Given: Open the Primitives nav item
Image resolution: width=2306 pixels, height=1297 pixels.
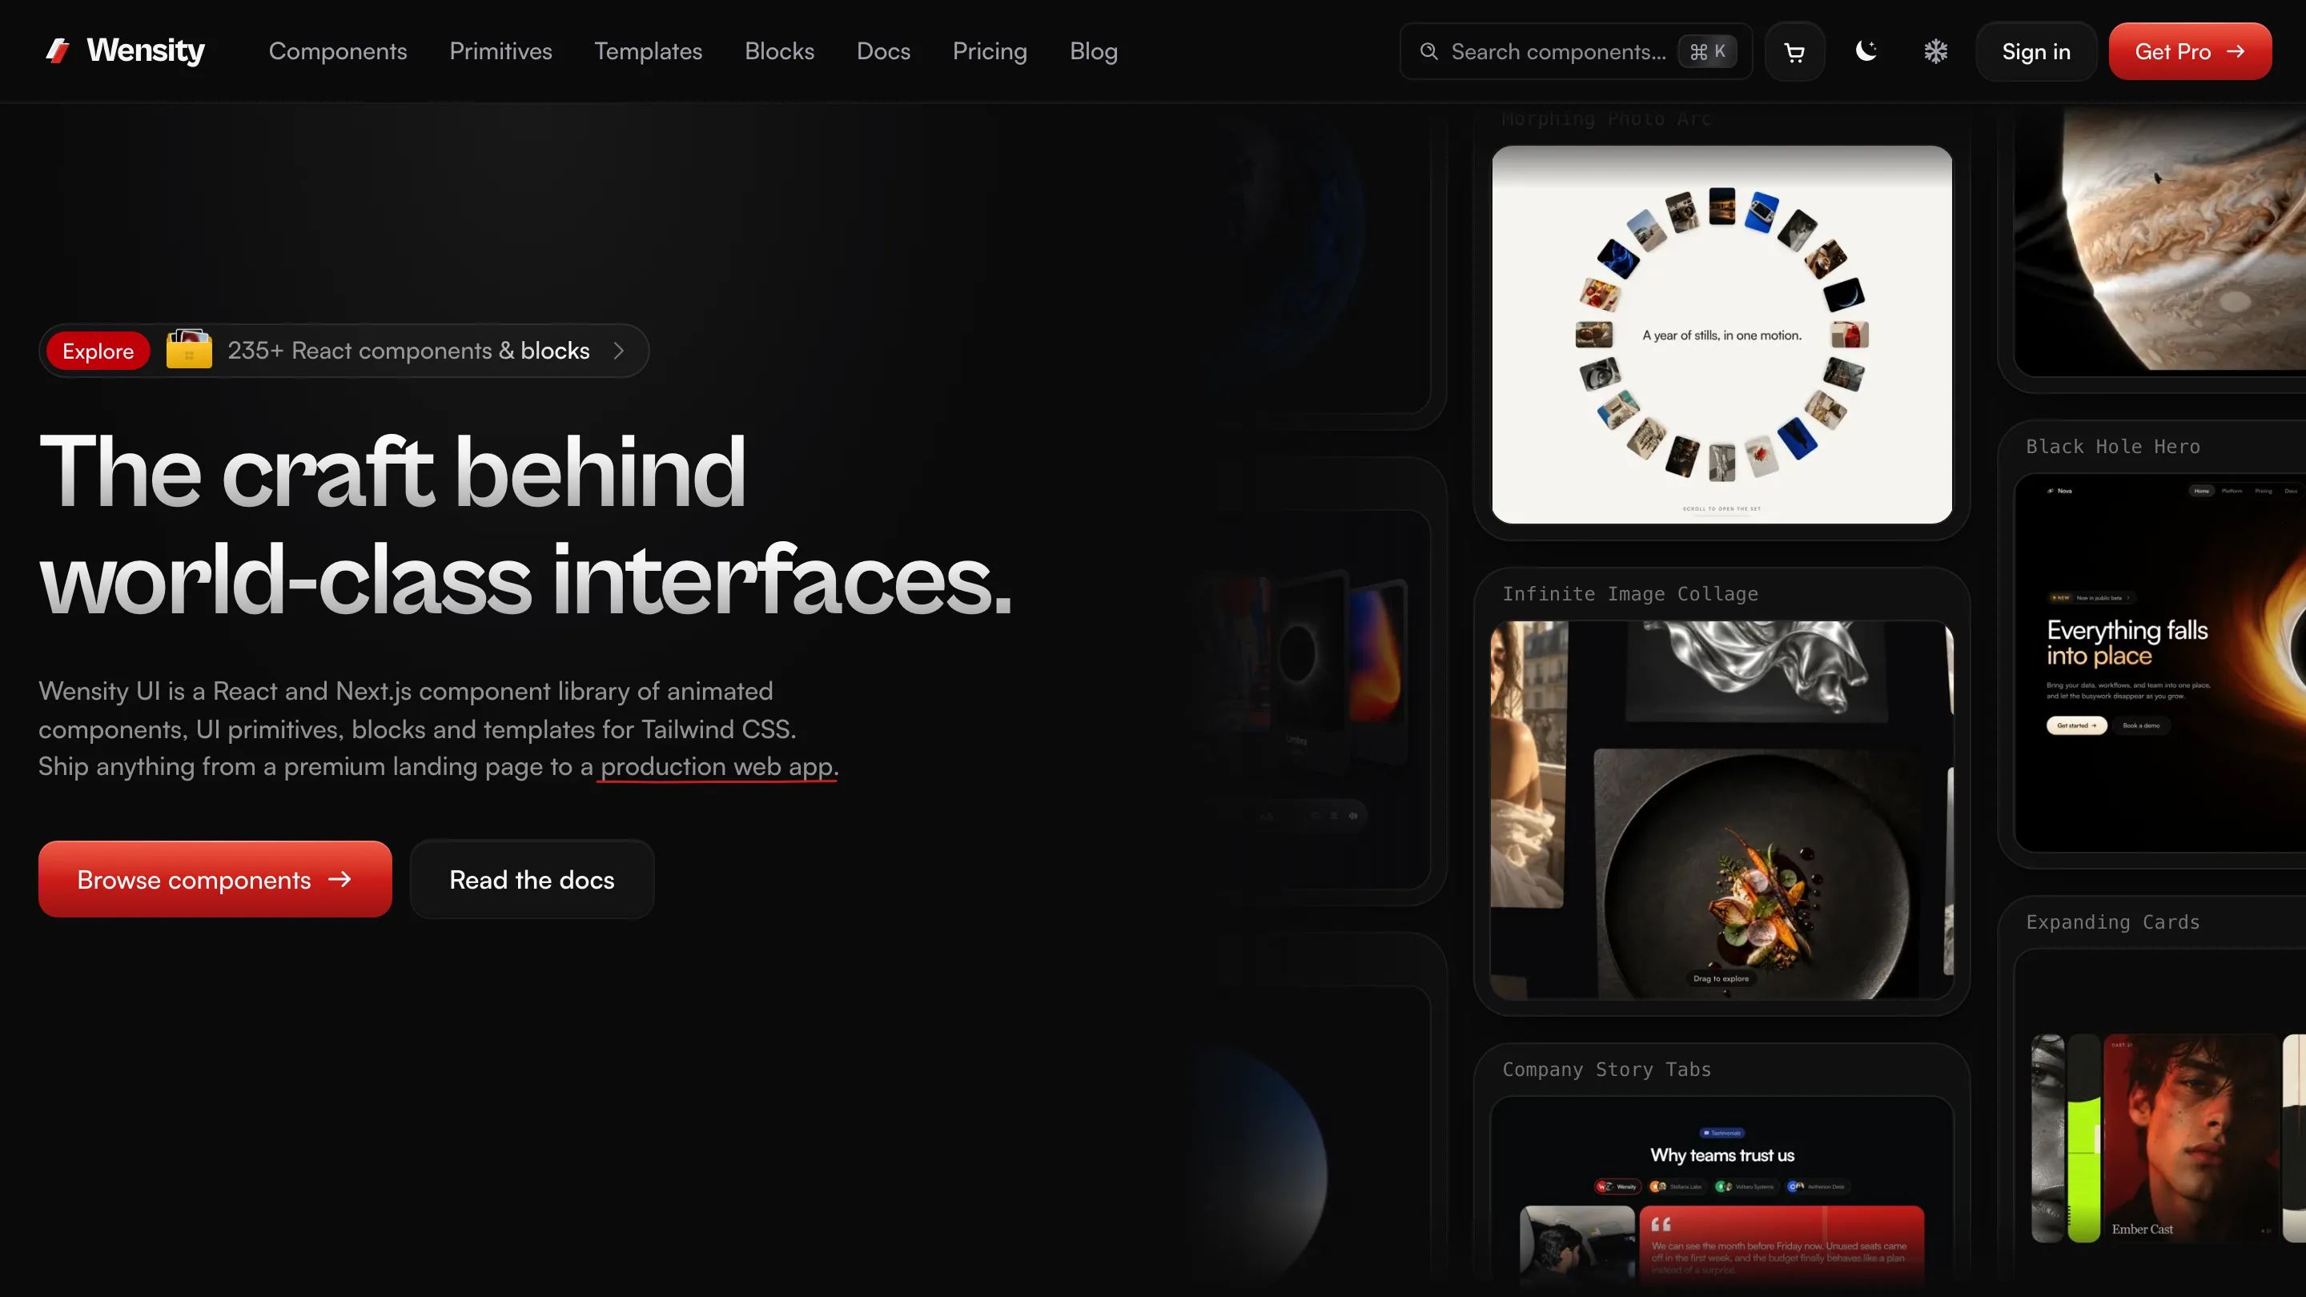Looking at the screenshot, I should click(x=500, y=51).
